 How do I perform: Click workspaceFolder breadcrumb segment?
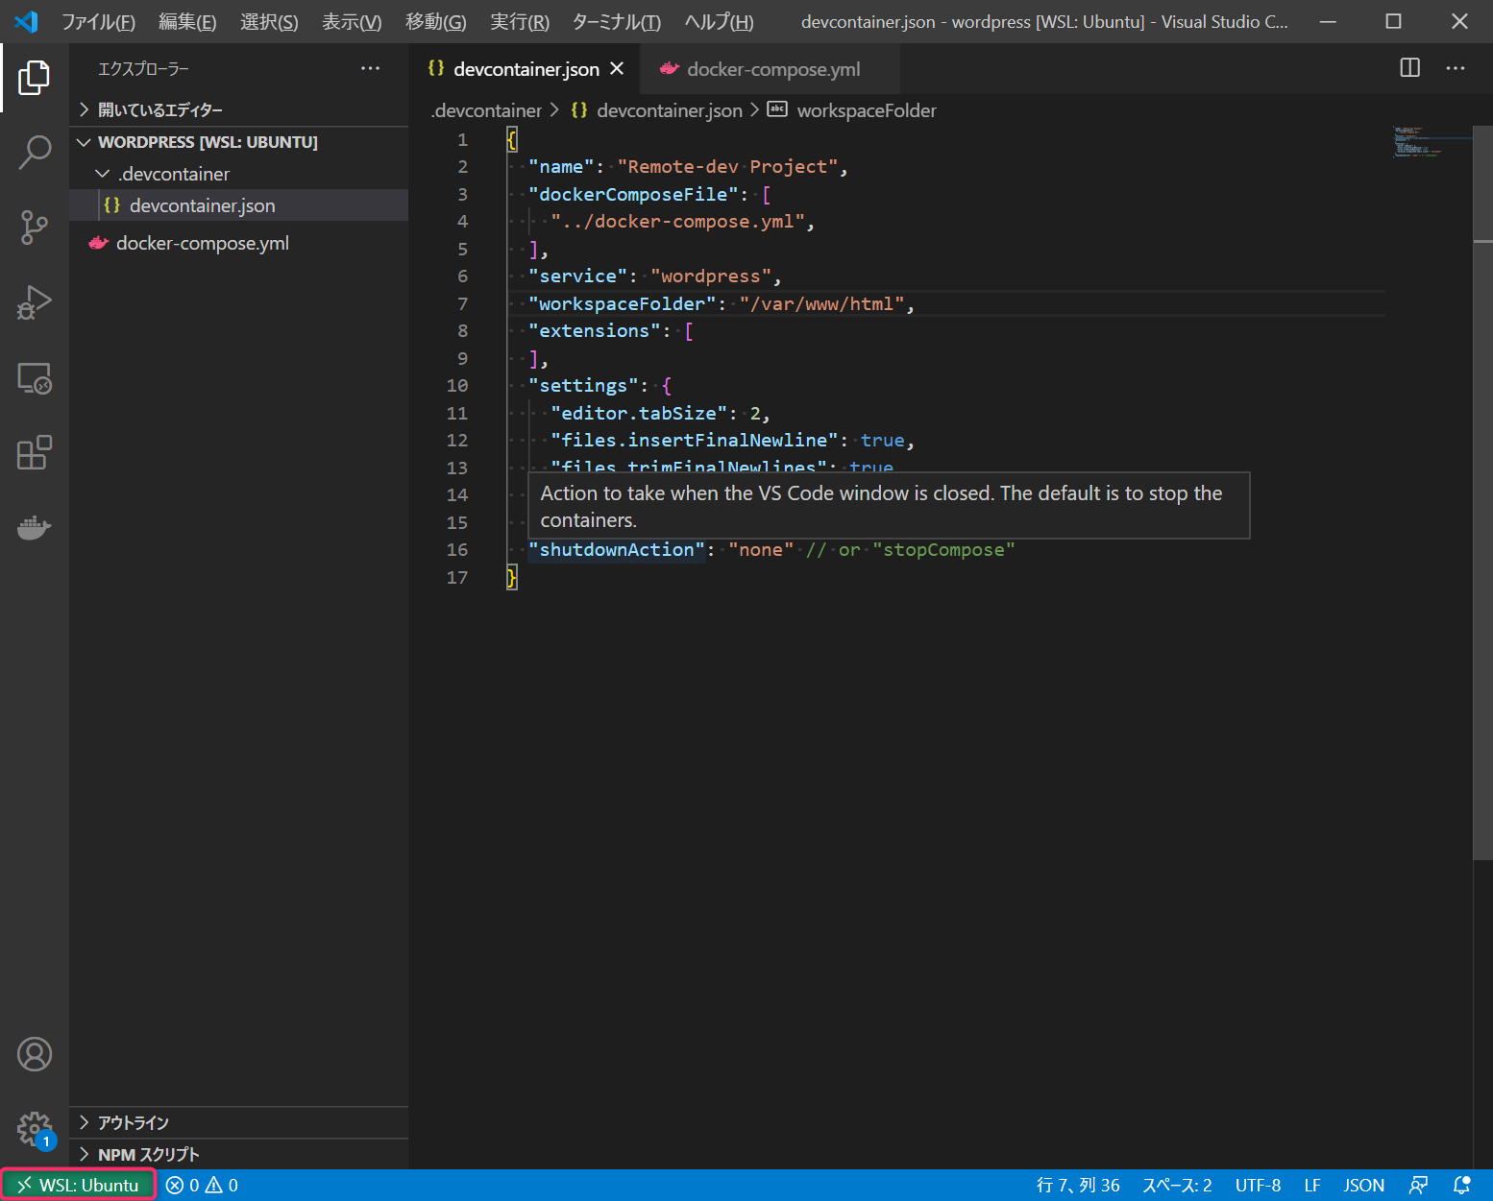pyautogui.click(x=853, y=110)
